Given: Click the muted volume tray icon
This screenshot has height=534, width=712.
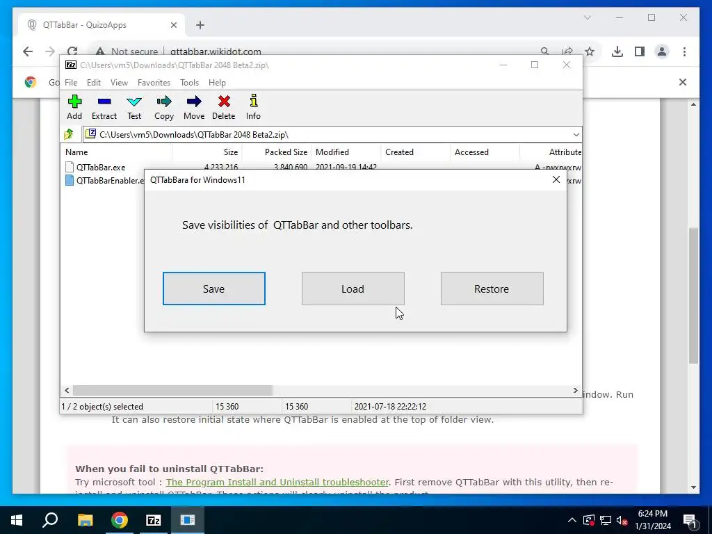Looking at the screenshot, I should 622,520.
